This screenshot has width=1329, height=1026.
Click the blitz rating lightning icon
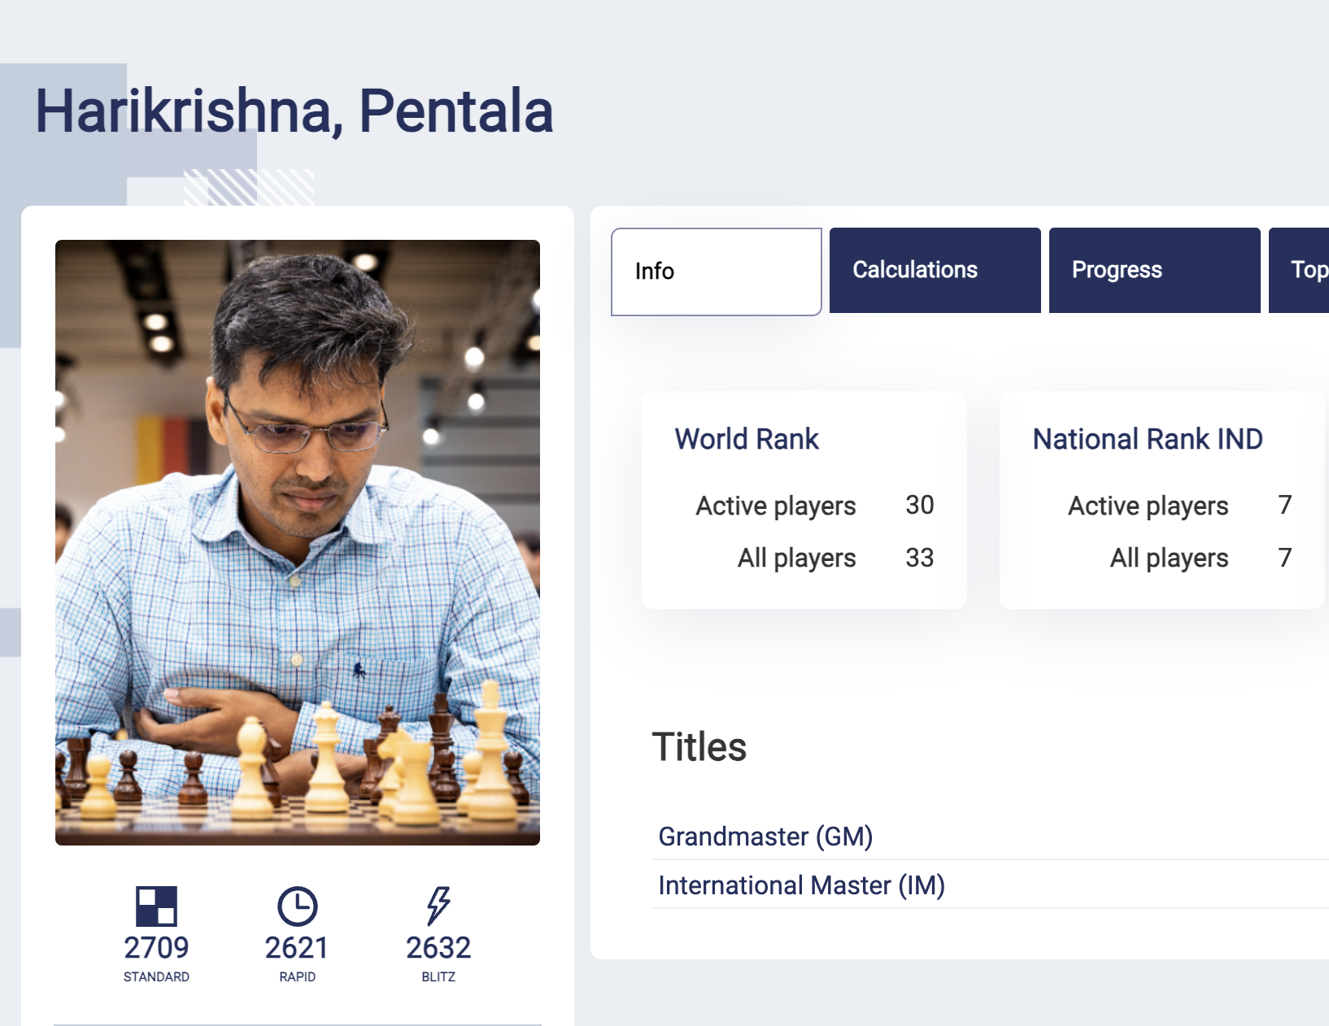click(x=438, y=906)
